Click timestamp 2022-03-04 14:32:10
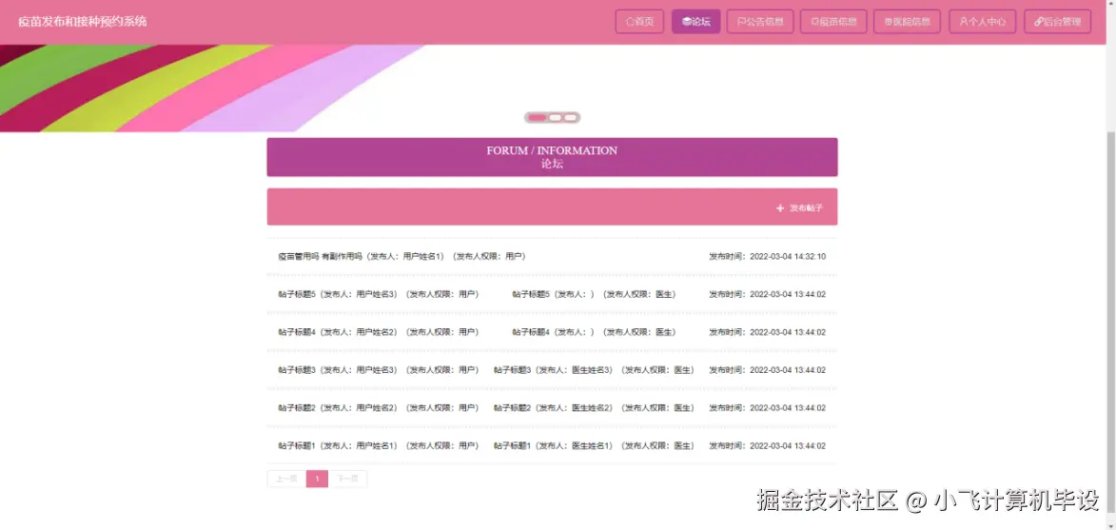Screen dimensions: 1116x530 [787, 256]
